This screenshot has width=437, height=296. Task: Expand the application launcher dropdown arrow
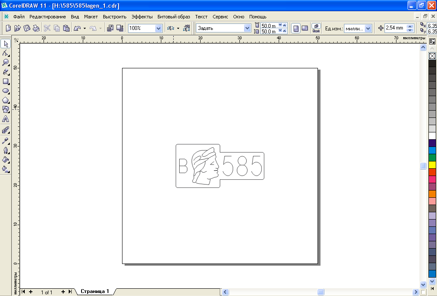pyautogui.click(x=178, y=28)
